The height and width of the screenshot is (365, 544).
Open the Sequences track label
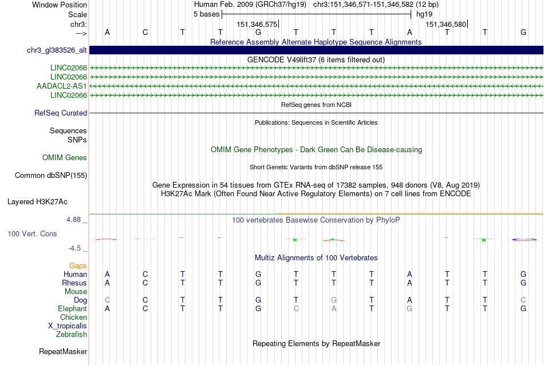(68, 130)
